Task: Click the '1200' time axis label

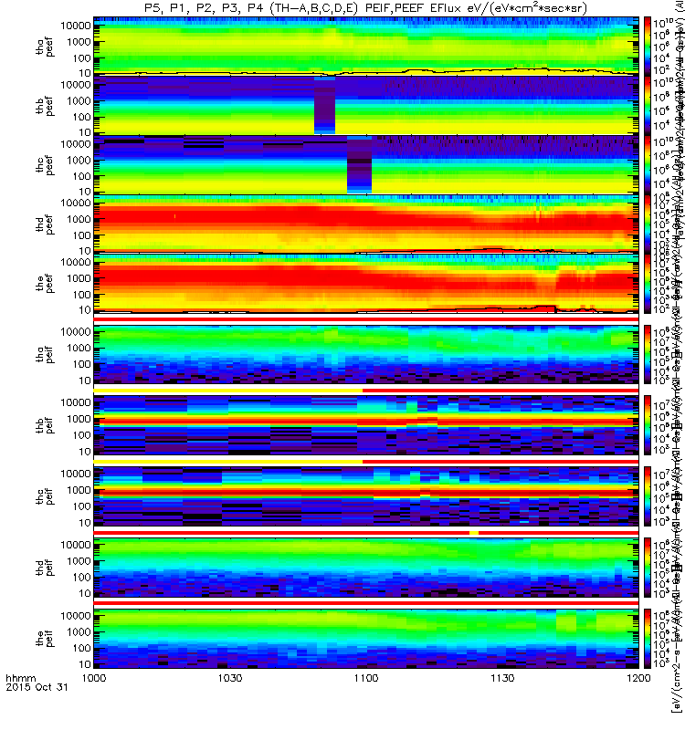Action: 638,678
